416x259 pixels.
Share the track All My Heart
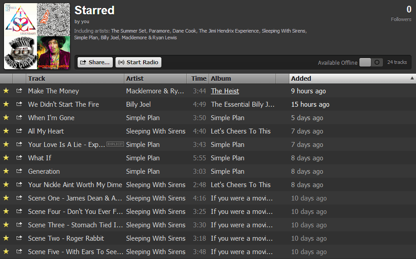point(19,131)
